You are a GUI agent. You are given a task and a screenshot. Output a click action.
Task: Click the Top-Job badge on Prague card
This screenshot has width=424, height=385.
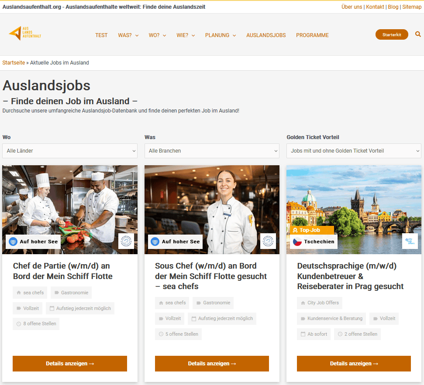[x=312, y=230]
